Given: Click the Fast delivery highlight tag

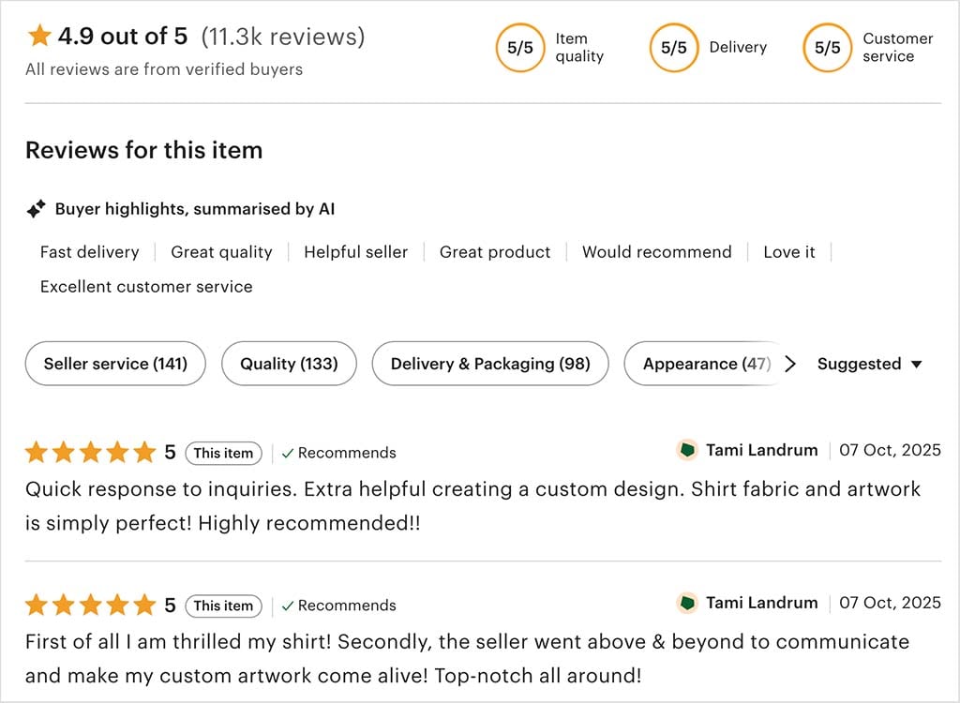Looking at the screenshot, I should 89,252.
